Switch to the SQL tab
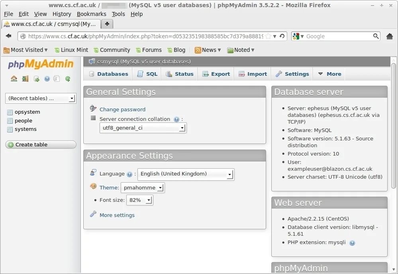This screenshot has height=274, width=398. [147, 74]
